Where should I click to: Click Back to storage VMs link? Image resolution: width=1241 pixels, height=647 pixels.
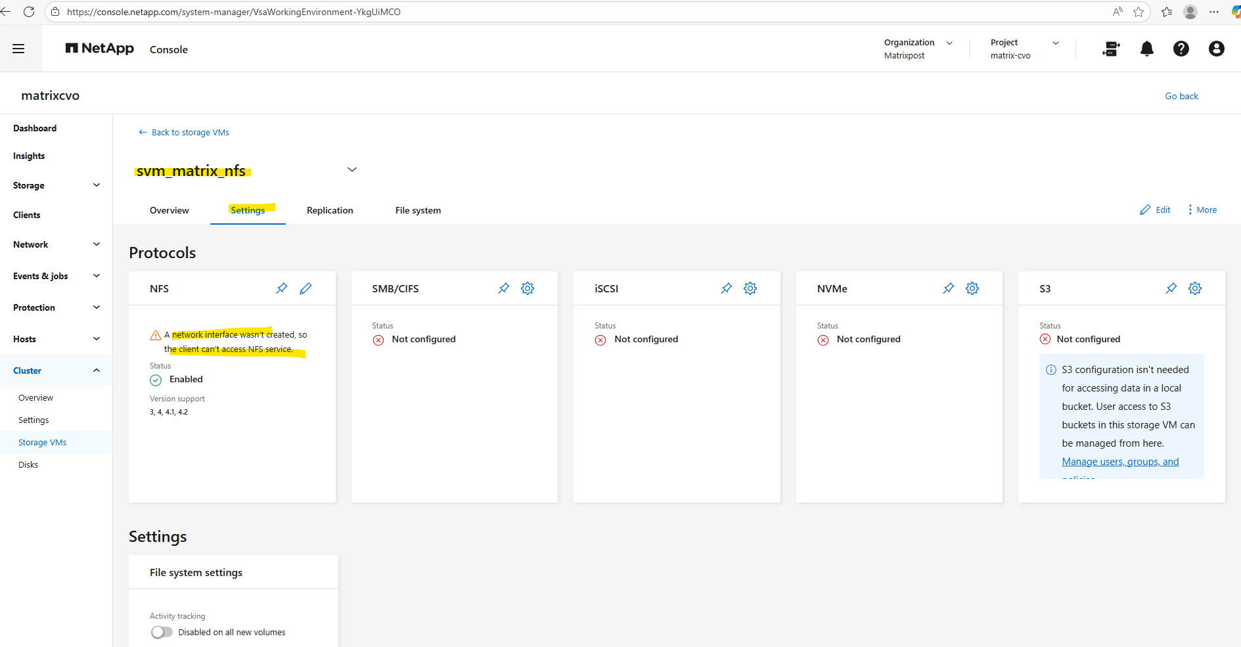pyautogui.click(x=184, y=132)
